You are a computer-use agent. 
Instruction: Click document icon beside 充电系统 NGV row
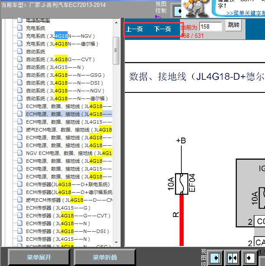tap(20, 36)
